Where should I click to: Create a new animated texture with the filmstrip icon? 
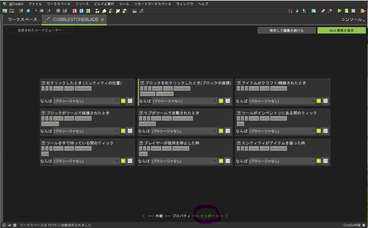point(11,10)
